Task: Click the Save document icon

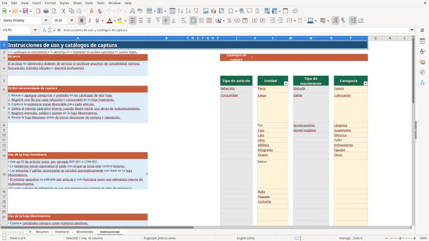Action: [25, 11]
